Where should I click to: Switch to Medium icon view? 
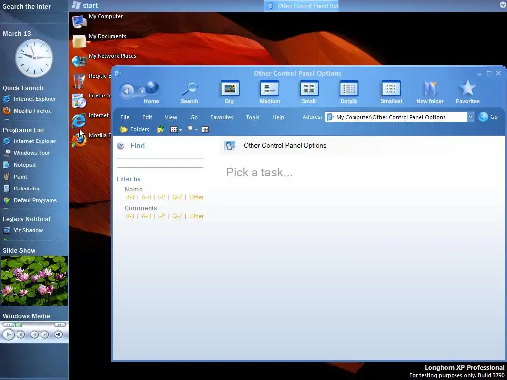coord(270,89)
